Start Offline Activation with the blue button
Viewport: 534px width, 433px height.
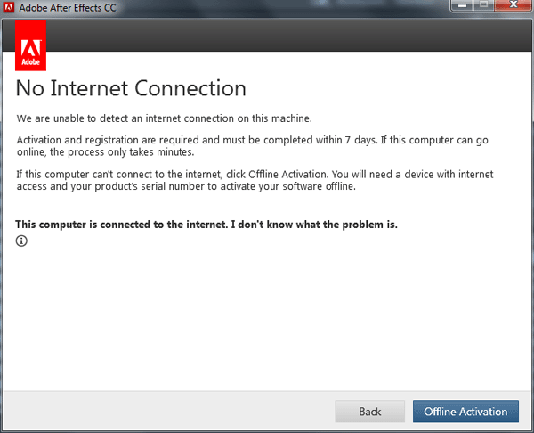pyautogui.click(x=465, y=412)
